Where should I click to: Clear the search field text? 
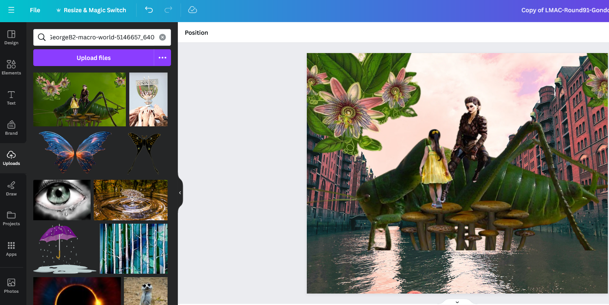(x=163, y=37)
